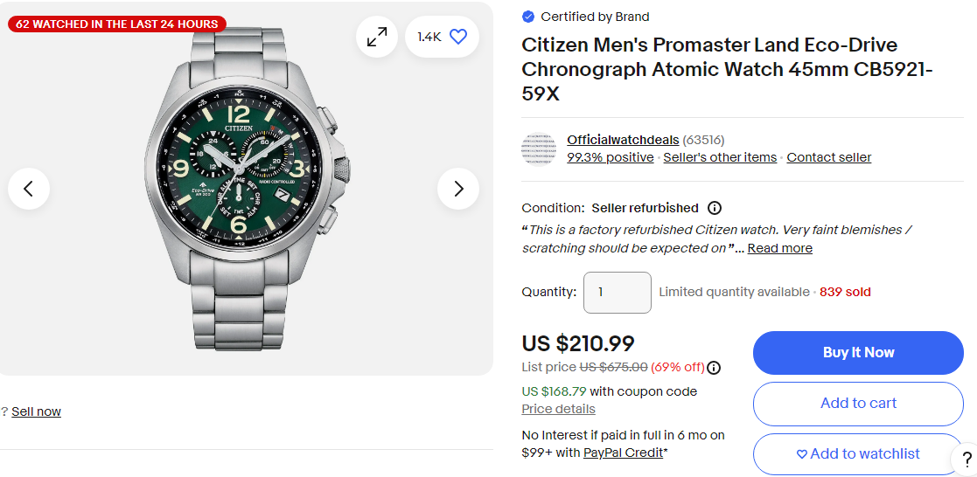The image size is (977, 477).
Task: Open the condition info icon
Action: [714, 208]
